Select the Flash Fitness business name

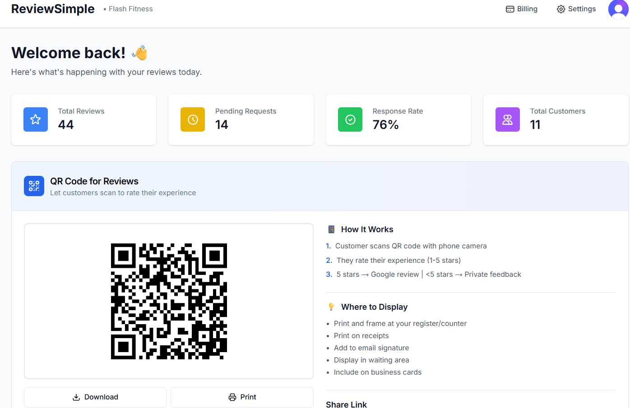click(130, 9)
